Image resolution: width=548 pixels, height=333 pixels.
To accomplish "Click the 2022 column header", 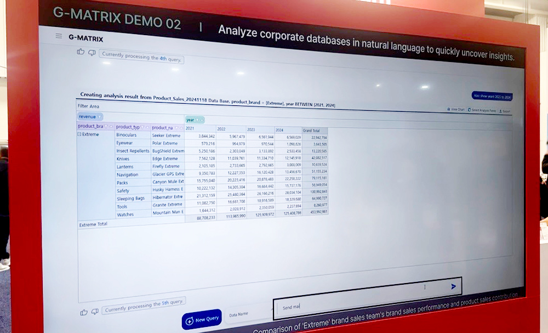I will click(x=231, y=129).
